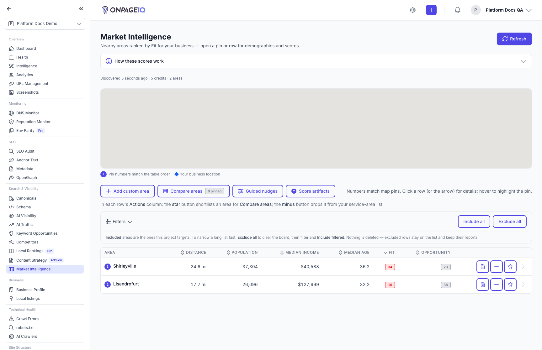Star Shirleyville to shortlist for comparison
Image resolution: width=542 pixels, height=350 pixels.
click(x=510, y=267)
